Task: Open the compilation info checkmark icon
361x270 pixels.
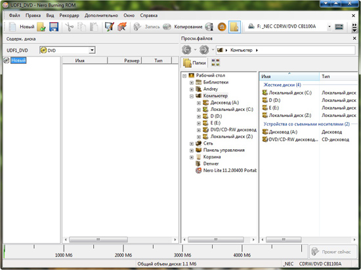Action: pyautogui.click(x=109, y=27)
